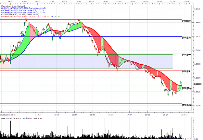Click the 12:23 time axis label
This screenshot has height=140, width=203.
(56, 115)
